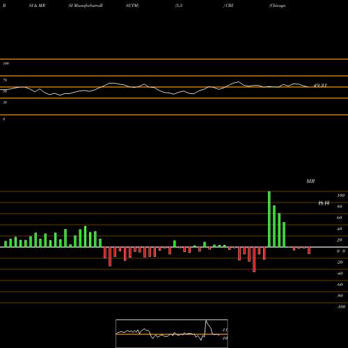This screenshot has height=348, width=348.
Task: Click the 30 axis label of RSI panel
Action: point(5,102)
